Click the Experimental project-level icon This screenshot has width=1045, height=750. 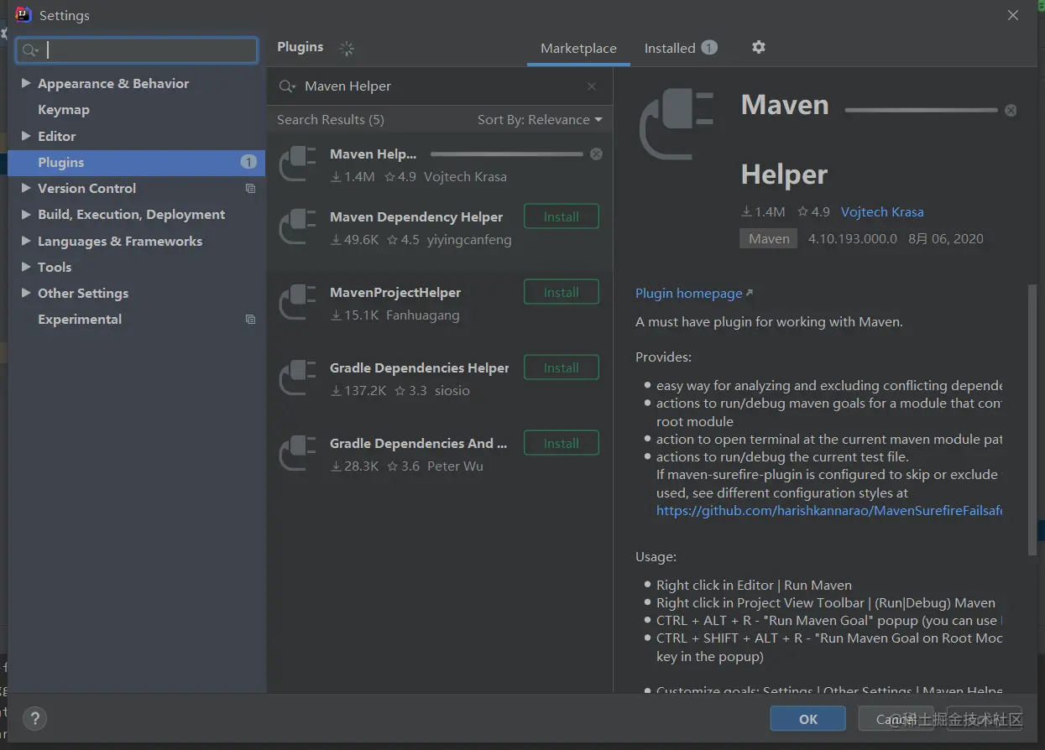pyautogui.click(x=250, y=320)
